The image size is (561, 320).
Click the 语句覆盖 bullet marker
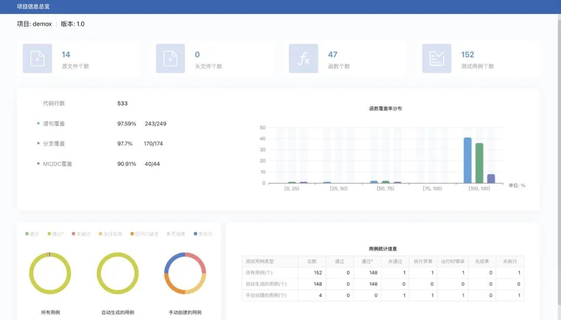click(x=38, y=124)
